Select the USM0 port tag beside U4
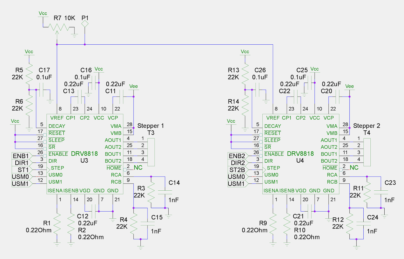The height and width of the screenshot is (259, 404). point(238,177)
